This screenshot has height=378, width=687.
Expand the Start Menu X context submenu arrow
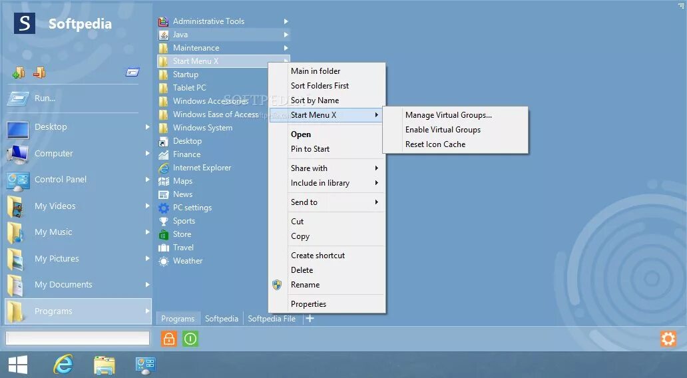[376, 114]
